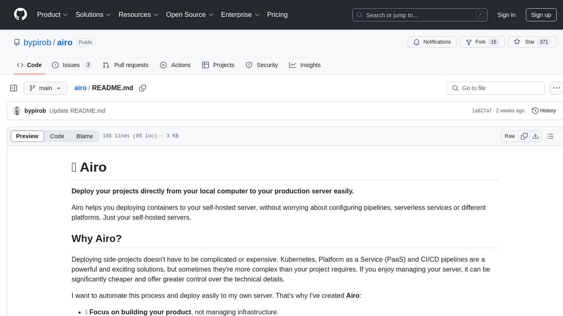The height and width of the screenshot is (316, 563).
Task: Click the Sign in link
Action: coord(506,15)
